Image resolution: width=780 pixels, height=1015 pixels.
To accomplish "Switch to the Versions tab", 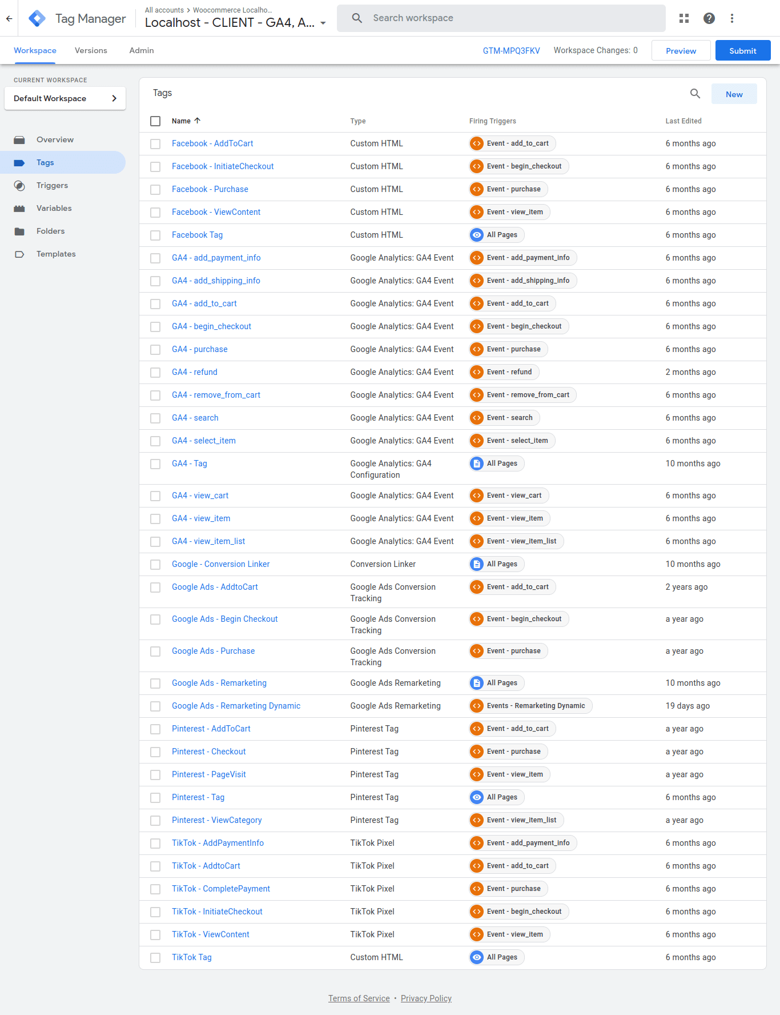I will 91,50.
